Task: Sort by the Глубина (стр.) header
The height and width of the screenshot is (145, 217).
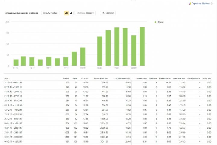Action: (141, 79)
